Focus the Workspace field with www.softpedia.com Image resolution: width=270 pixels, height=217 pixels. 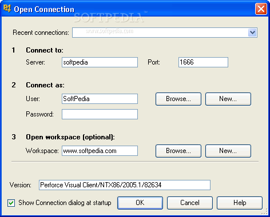[100, 151]
